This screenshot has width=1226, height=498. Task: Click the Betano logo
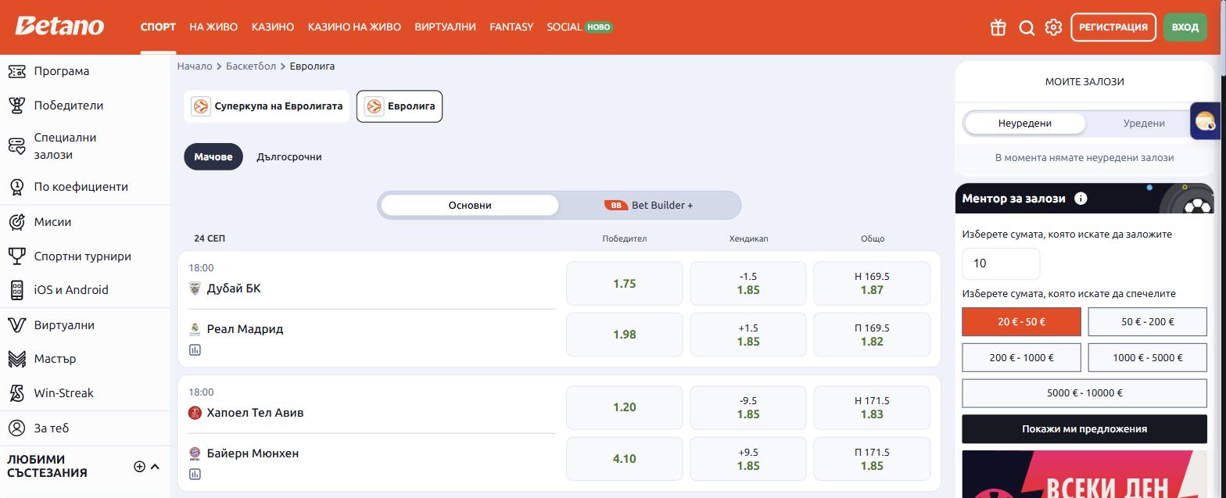coord(59,26)
